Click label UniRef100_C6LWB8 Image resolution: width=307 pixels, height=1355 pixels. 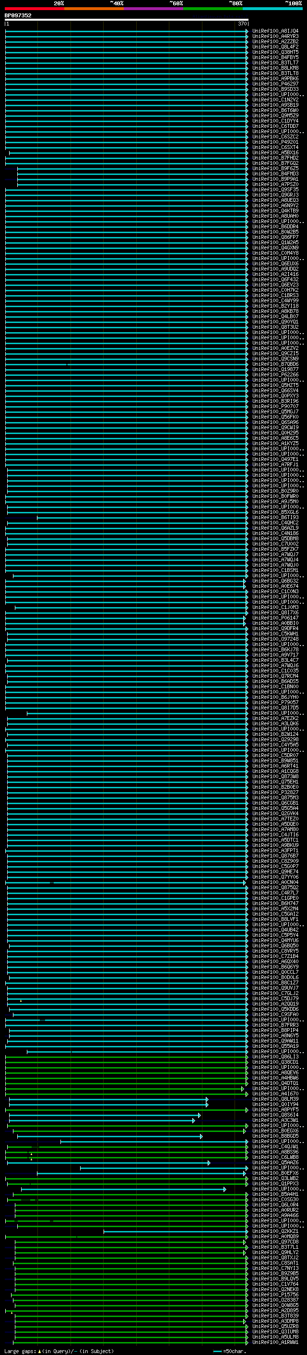[x=275, y=1157]
